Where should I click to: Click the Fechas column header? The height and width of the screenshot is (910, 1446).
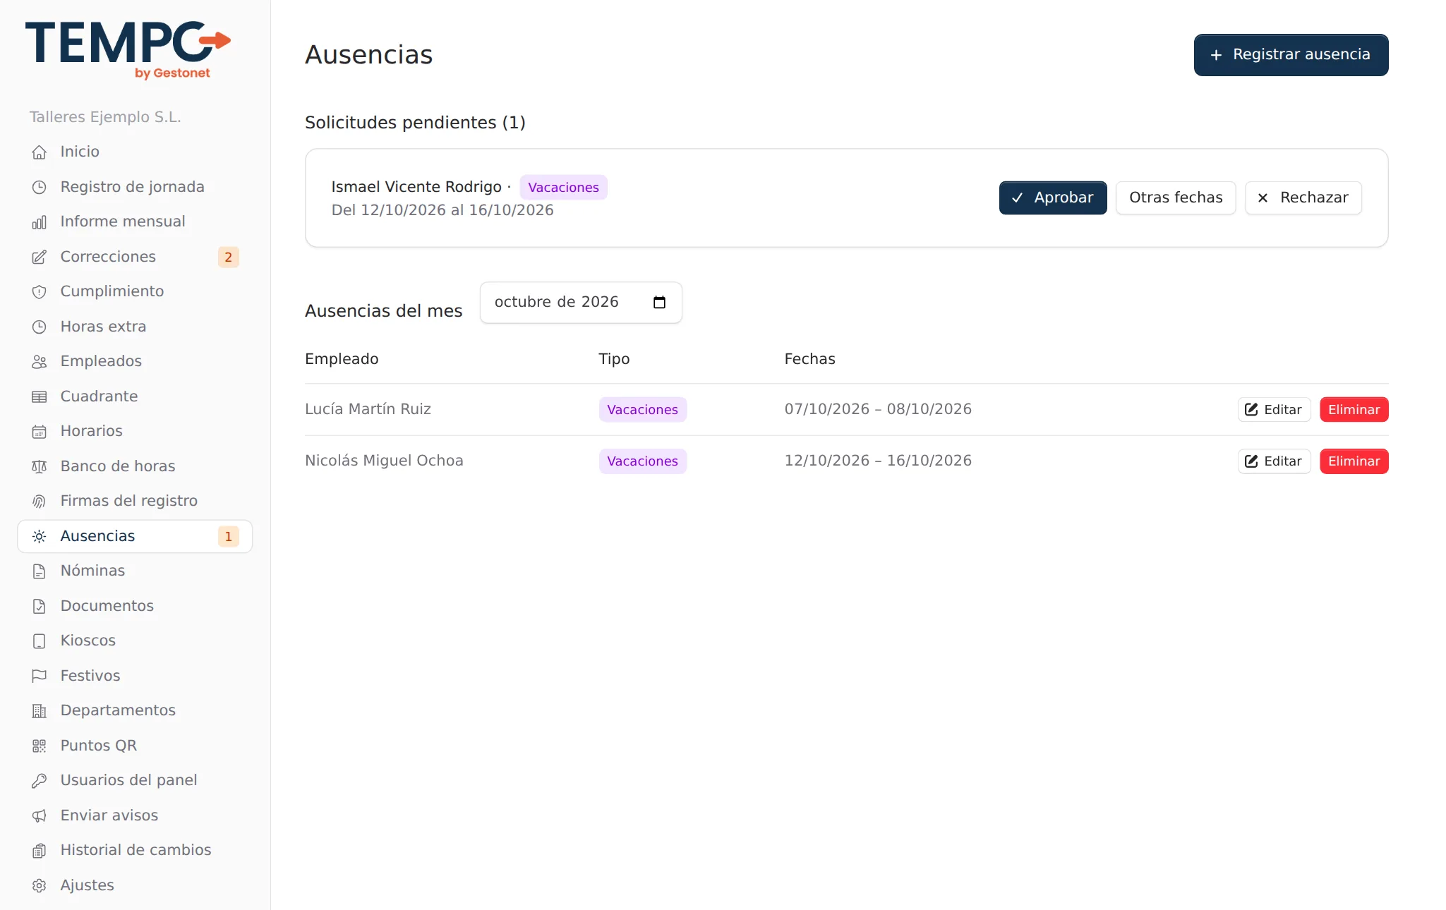click(809, 359)
